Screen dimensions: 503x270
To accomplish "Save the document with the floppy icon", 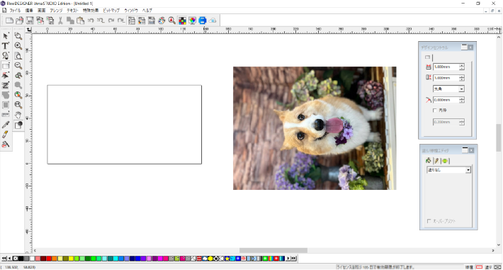I will tap(30, 21).
